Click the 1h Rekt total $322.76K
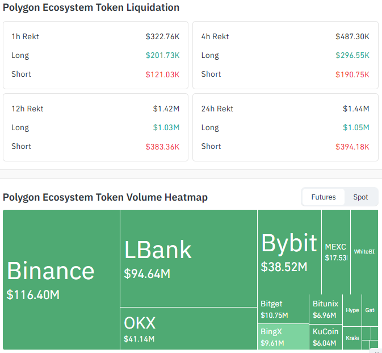382x353 pixels. pyautogui.click(x=162, y=36)
